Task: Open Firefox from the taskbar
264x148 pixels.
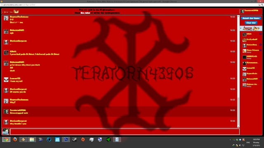Action: 15,139
